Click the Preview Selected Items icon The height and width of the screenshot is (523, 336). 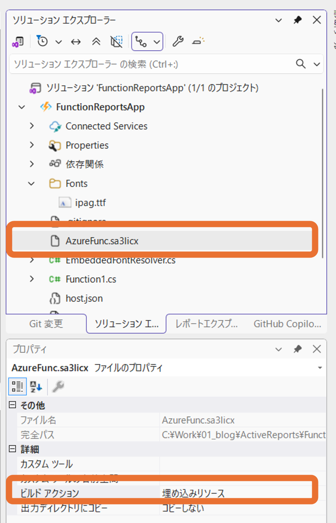[x=198, y=41]
